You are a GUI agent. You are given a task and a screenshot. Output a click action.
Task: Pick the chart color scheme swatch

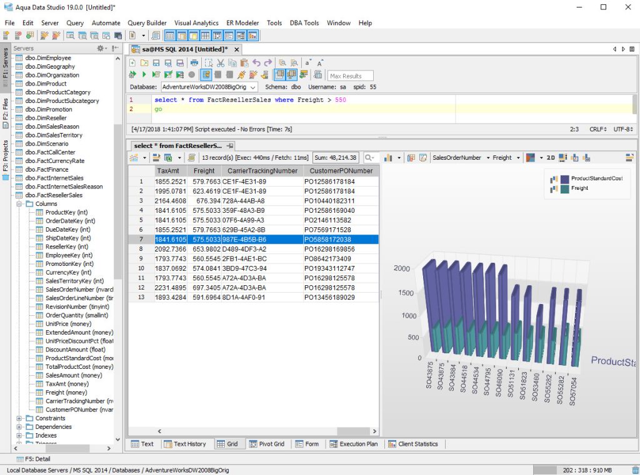531,157
